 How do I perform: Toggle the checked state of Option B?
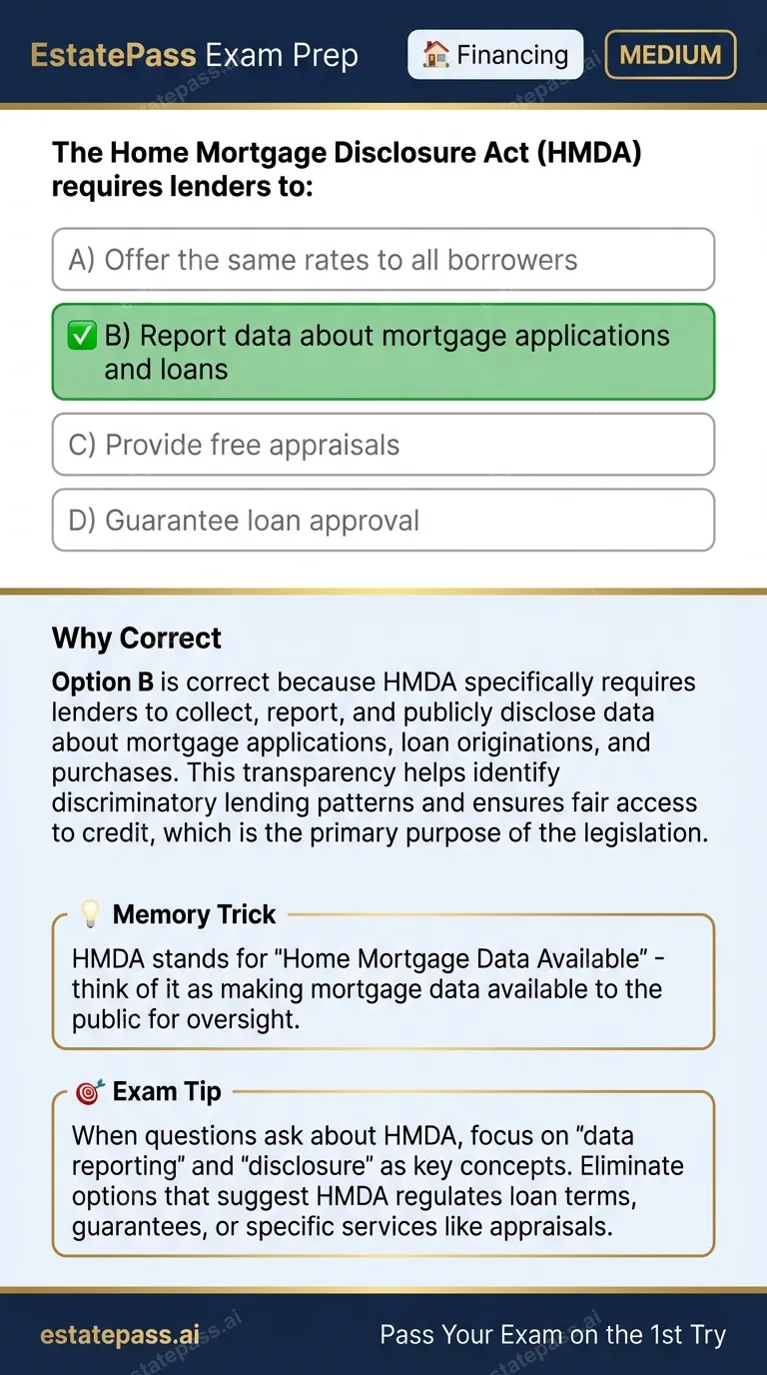[383, 351]
